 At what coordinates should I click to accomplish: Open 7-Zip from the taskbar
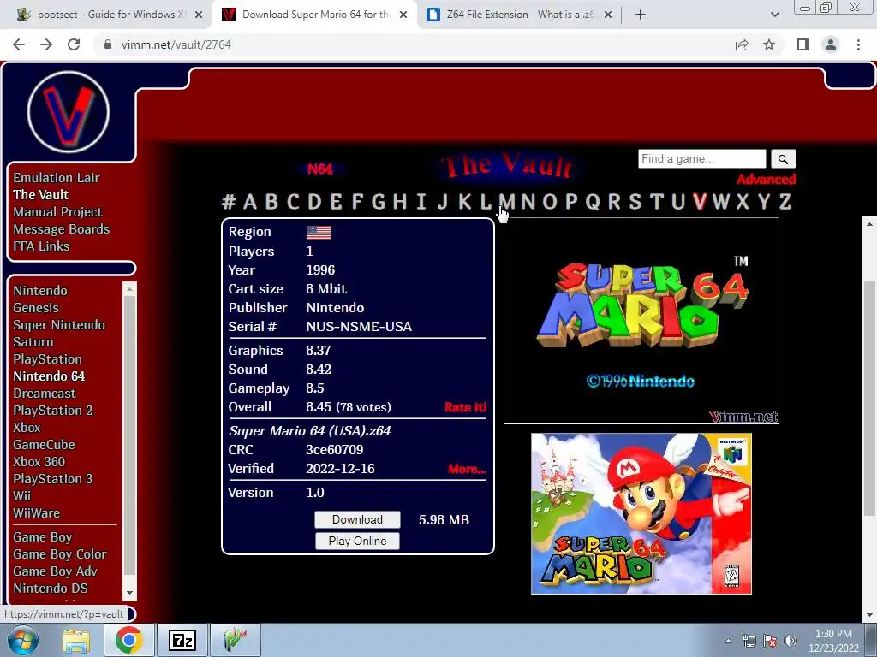(x=182, y=640)
